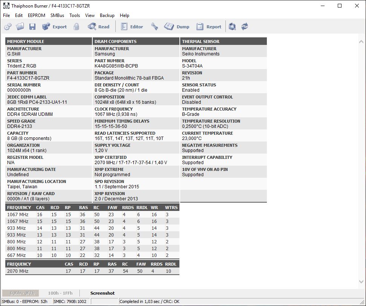Viewport: 366px width, 306px height.
Task: Click the gear settings toolbar icon
Action: coord(8,27)
